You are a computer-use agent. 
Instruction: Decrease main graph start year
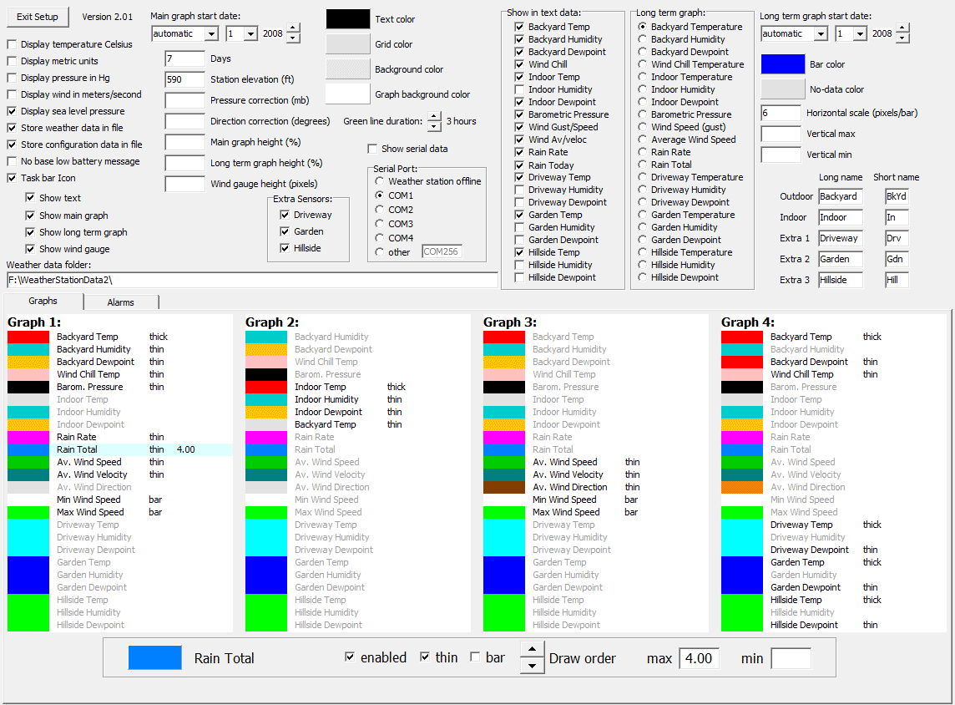pos(293,38)
